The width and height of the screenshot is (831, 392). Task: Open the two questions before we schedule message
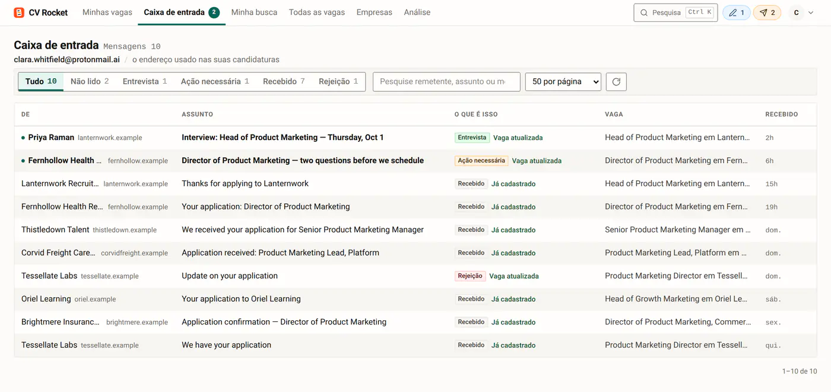pyautogui.click(x=303, y=161)
